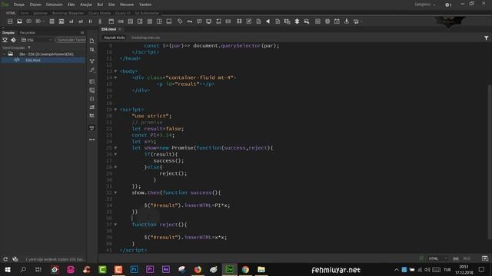This screenshot has width=492, height=276.
Task: Collapse the show.then block at line 32
Action: pyautogui.click(x=115, y=192)
